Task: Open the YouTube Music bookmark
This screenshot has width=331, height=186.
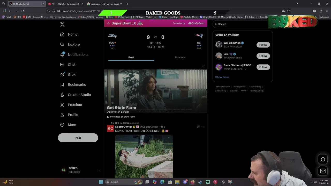Action: pyautogui.click(x=189, y=17)
